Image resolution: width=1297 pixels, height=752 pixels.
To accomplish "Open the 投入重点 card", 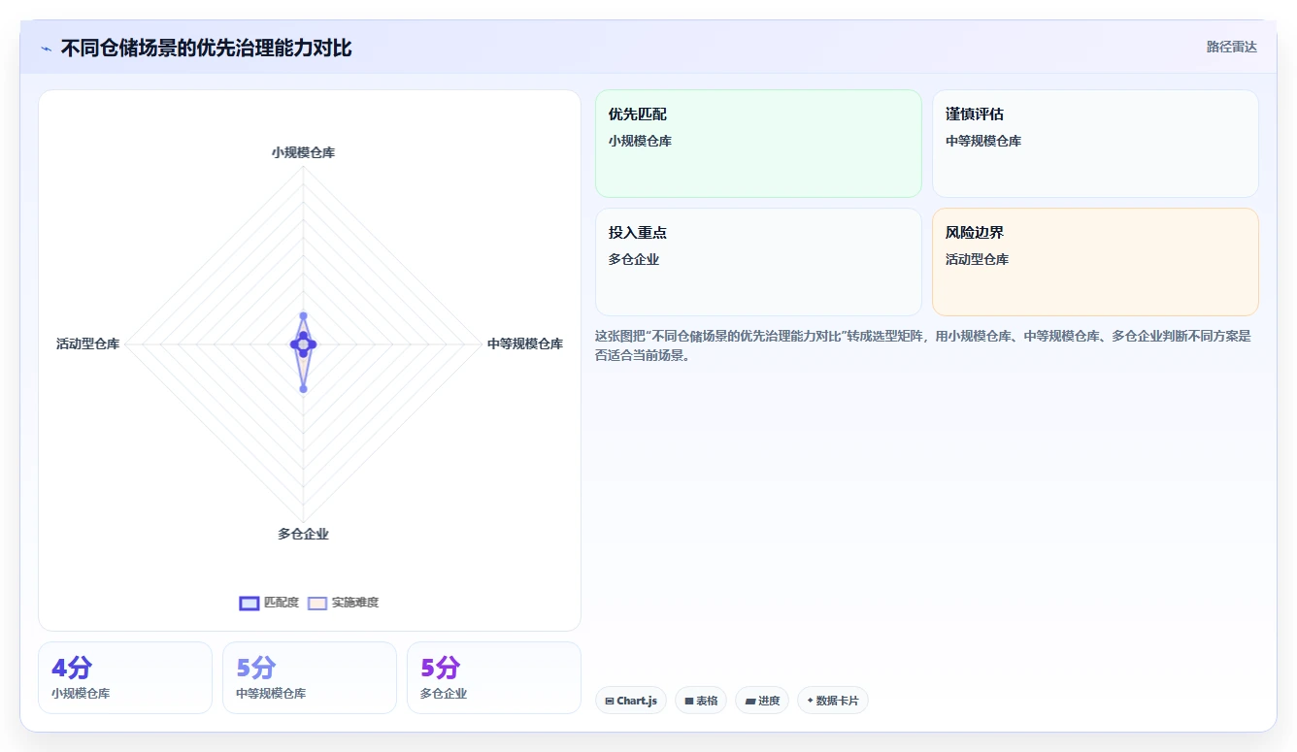I will click(x=758, y=262).
